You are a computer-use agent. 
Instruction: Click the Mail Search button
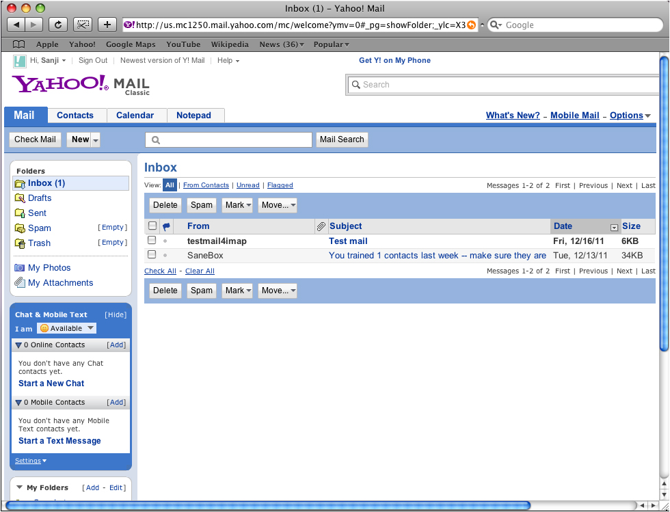342,139
